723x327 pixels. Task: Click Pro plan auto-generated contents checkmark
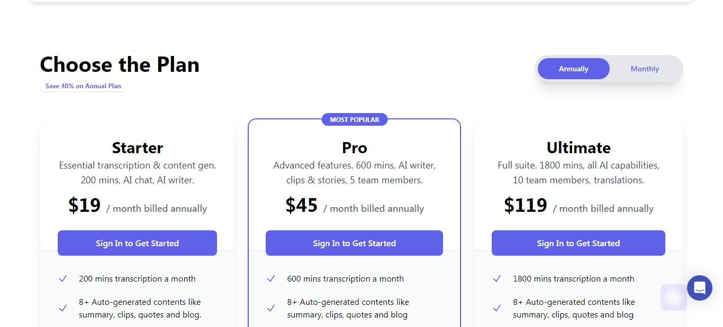271,308
